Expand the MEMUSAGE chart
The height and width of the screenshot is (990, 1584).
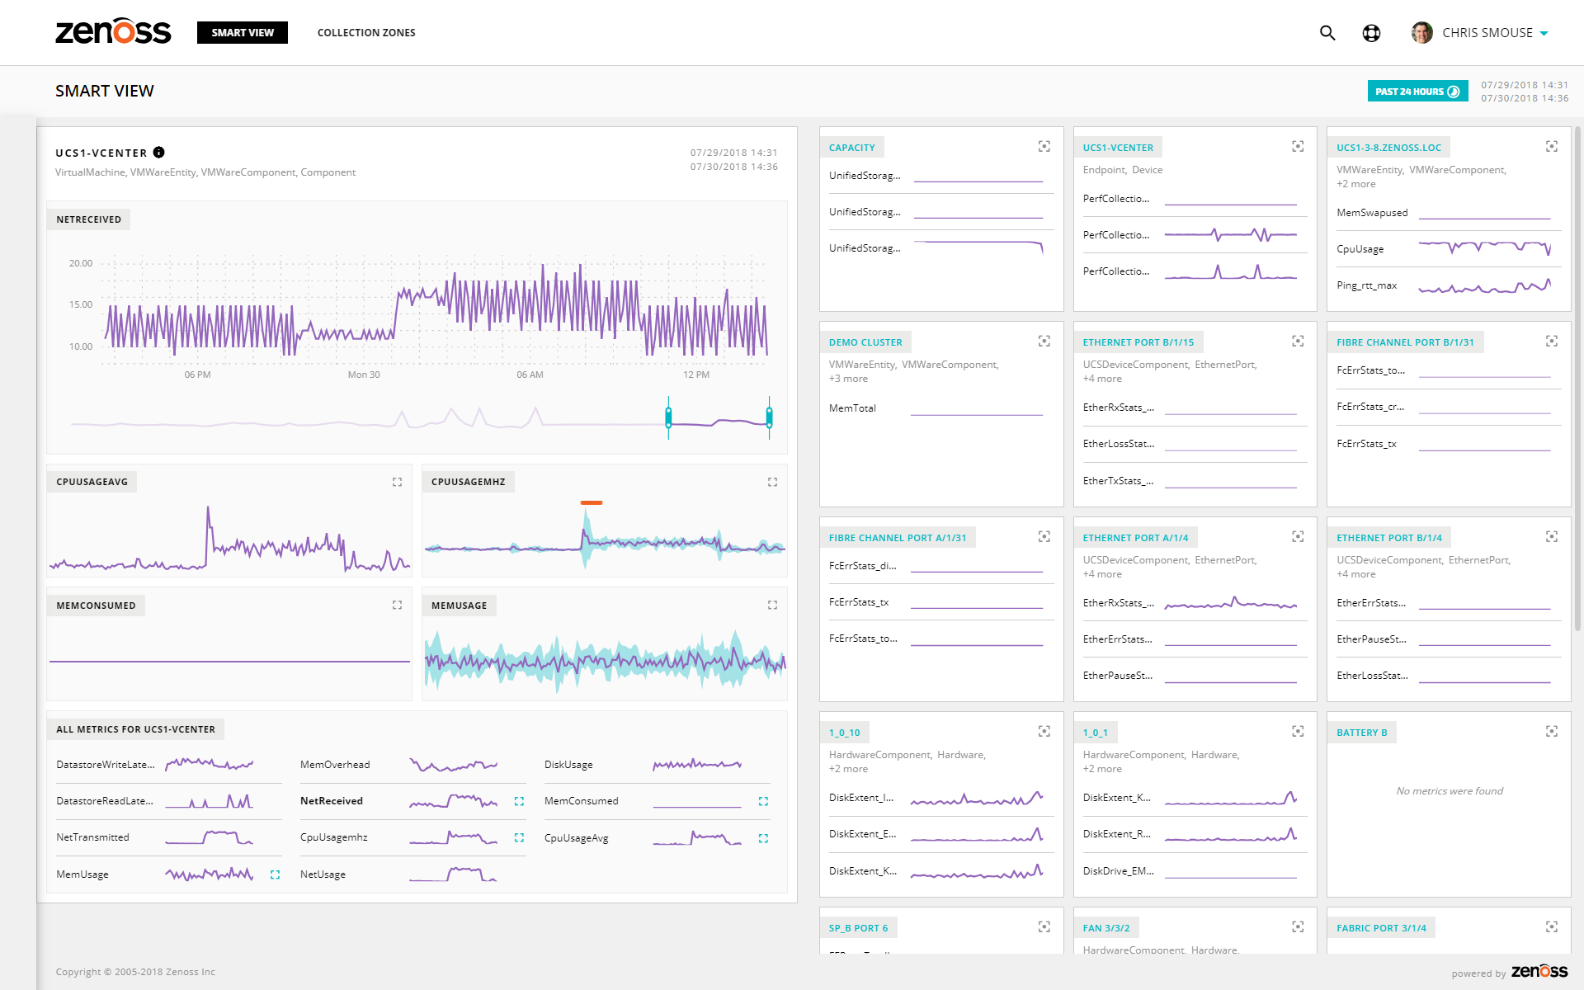point(772,606)
